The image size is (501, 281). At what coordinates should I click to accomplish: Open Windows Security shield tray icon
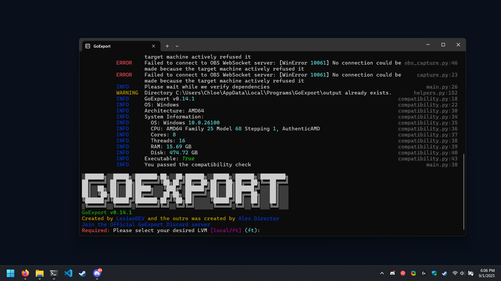(434, 273)
